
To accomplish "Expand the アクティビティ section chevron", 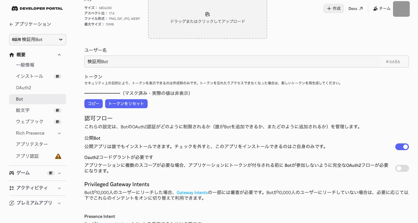I will point(59,188).
